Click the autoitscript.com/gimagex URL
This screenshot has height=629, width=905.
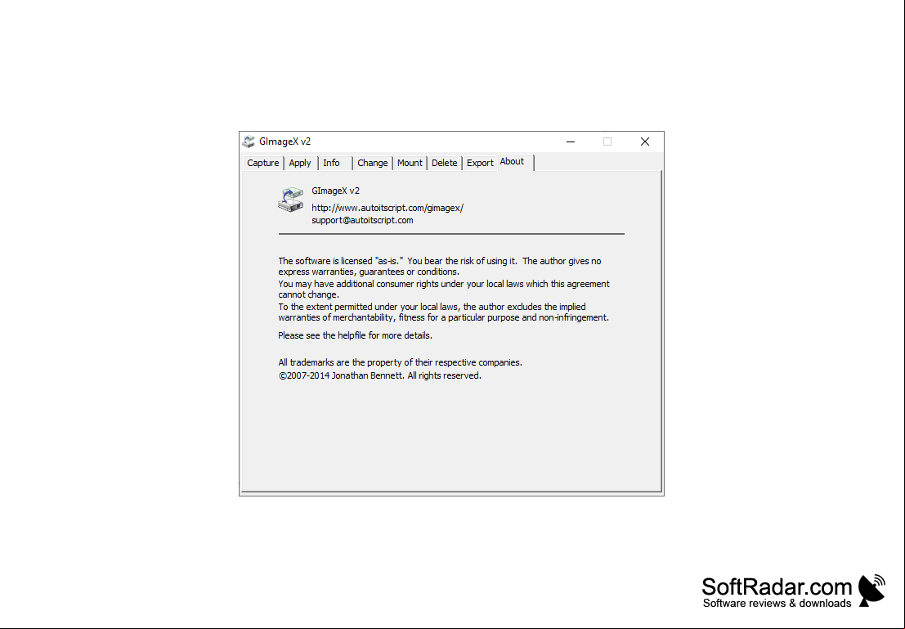point(388,208)
